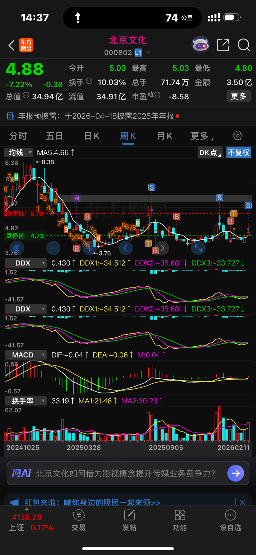
Task: Tap the 涨停价: 5.79 label
Action: pyautogui.click(x=24, y=214)
